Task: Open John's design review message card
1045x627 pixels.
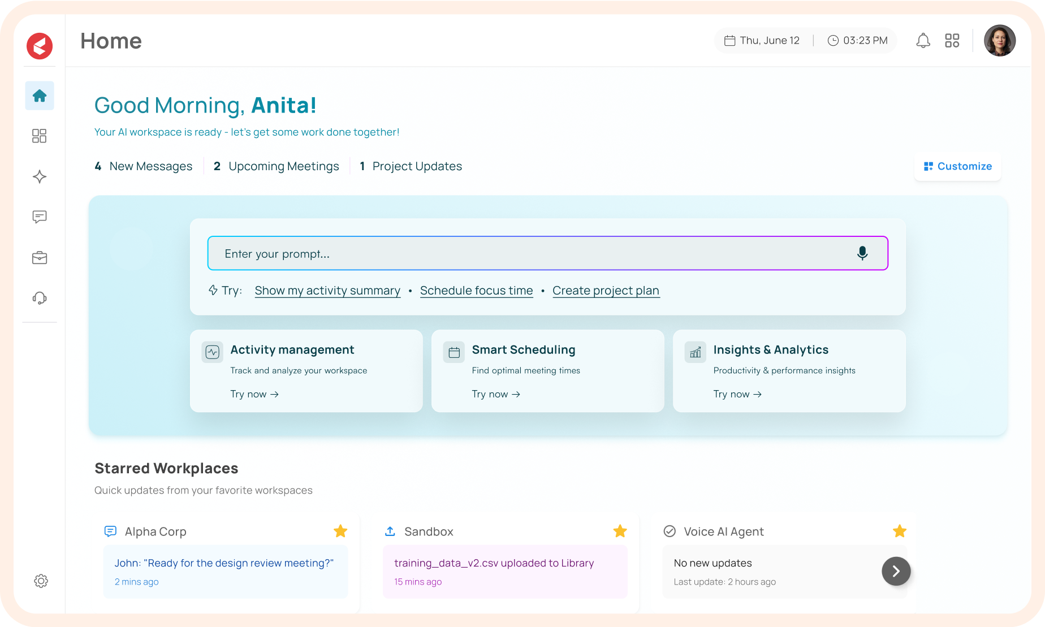Action: [x=226, y=572]
